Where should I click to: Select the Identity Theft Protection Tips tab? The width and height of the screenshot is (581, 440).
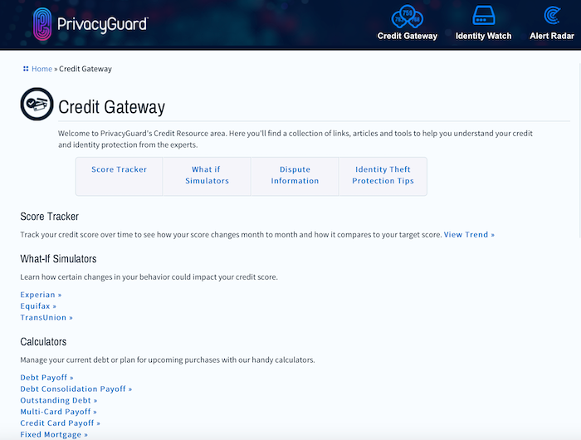point(383,177)
